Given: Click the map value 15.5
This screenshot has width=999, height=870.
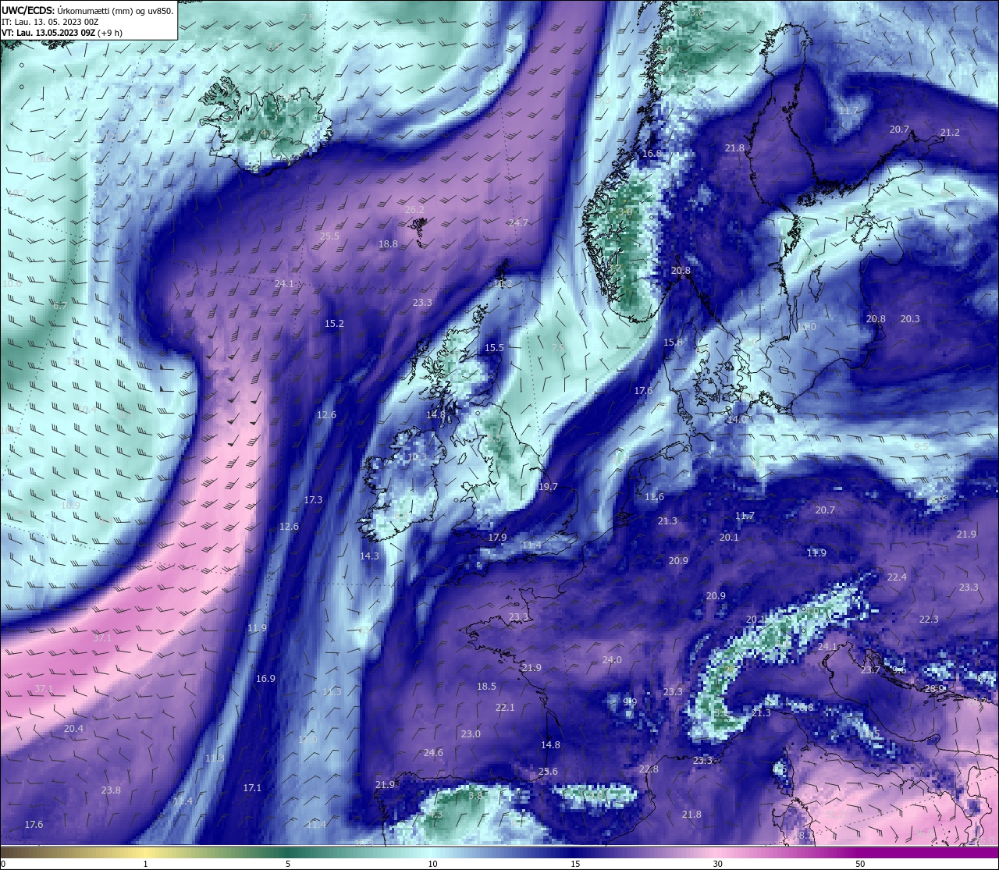Looking at the screenshot, I should click(x=494, y=348).
